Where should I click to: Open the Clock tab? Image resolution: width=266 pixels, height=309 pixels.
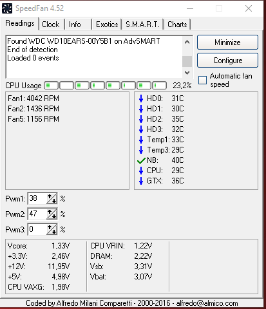click(x=51, y=24)
